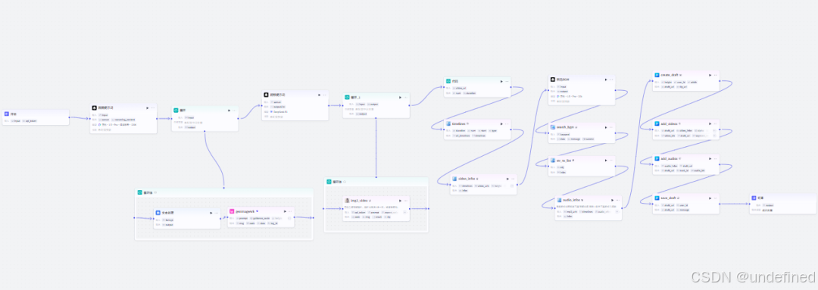818x290 pixels.
Task: Select the create_draft node title
Action: pos(670,75)
